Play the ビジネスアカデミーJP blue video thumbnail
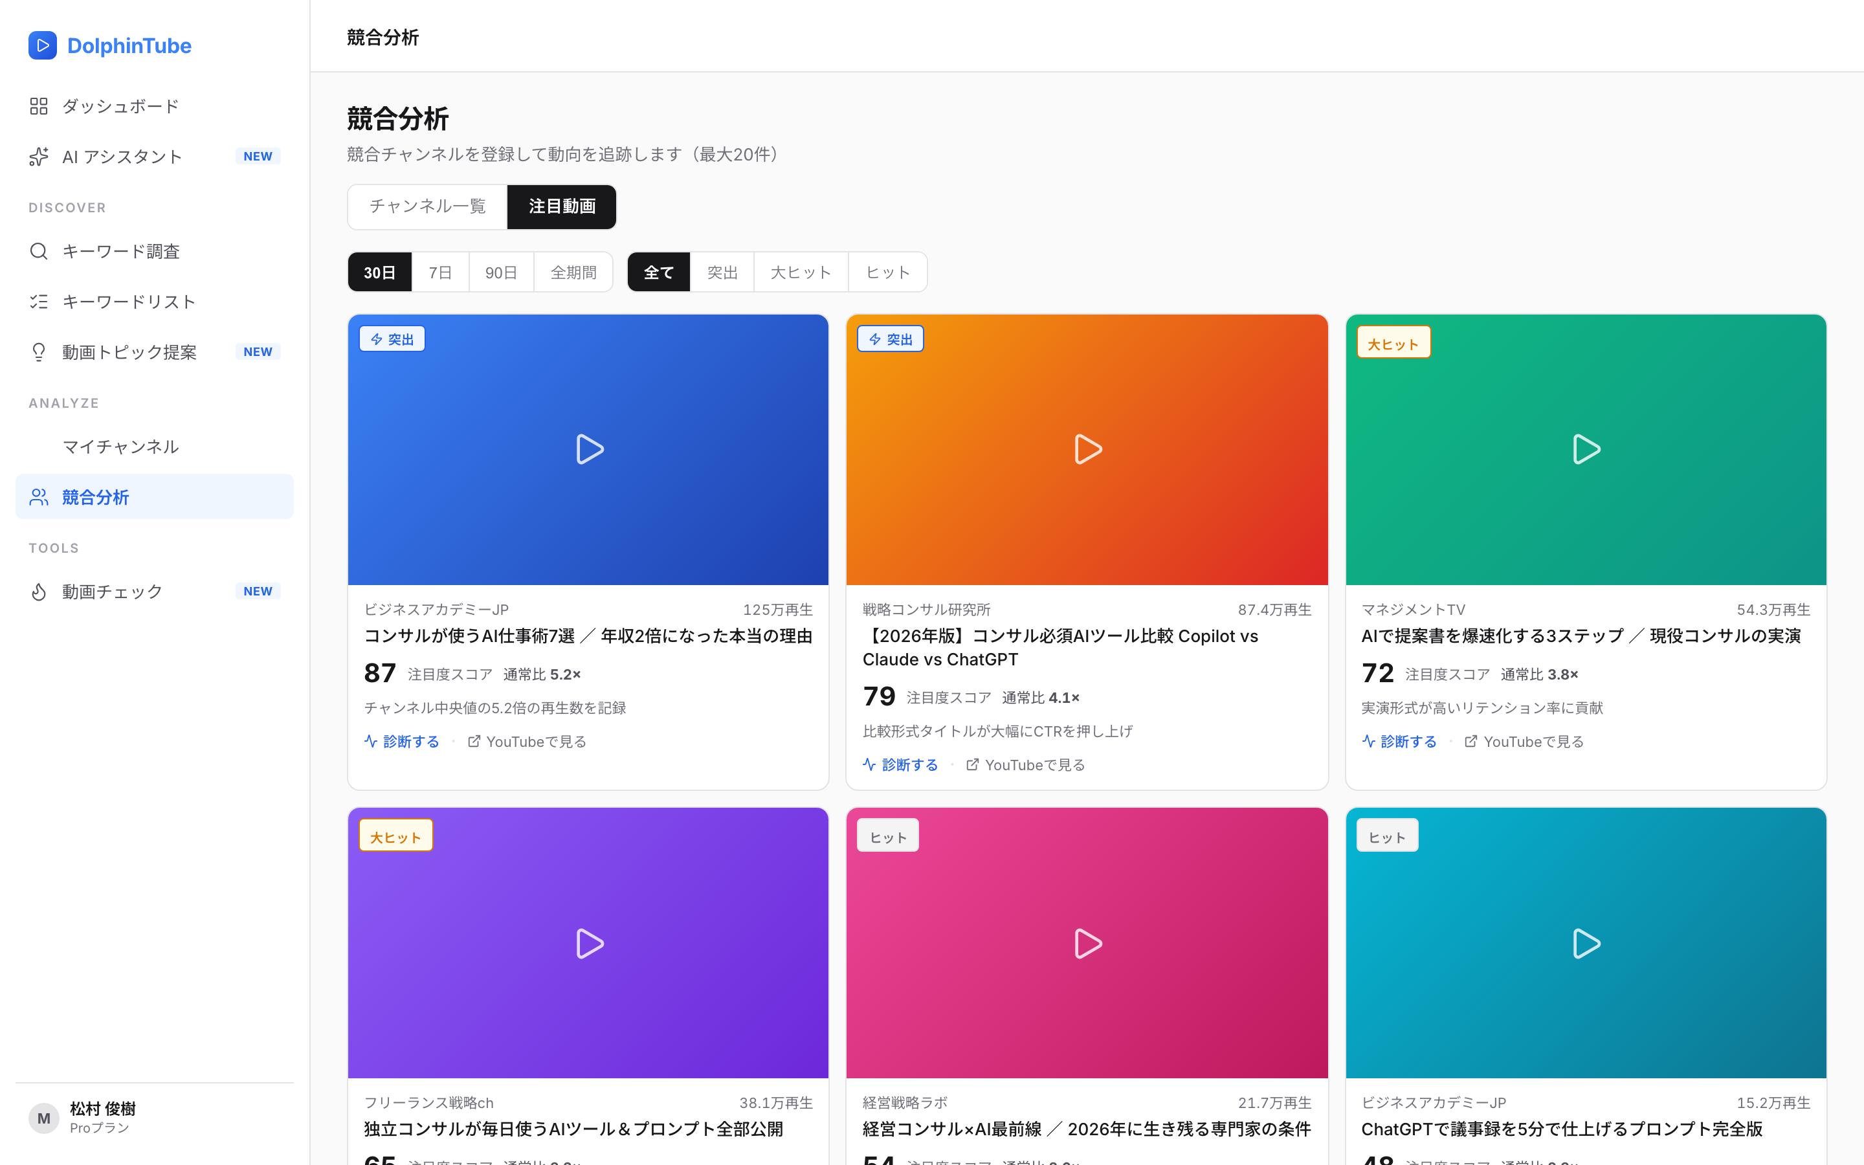This screenshot has width=1864, height=1165. [x=588, y=449]
